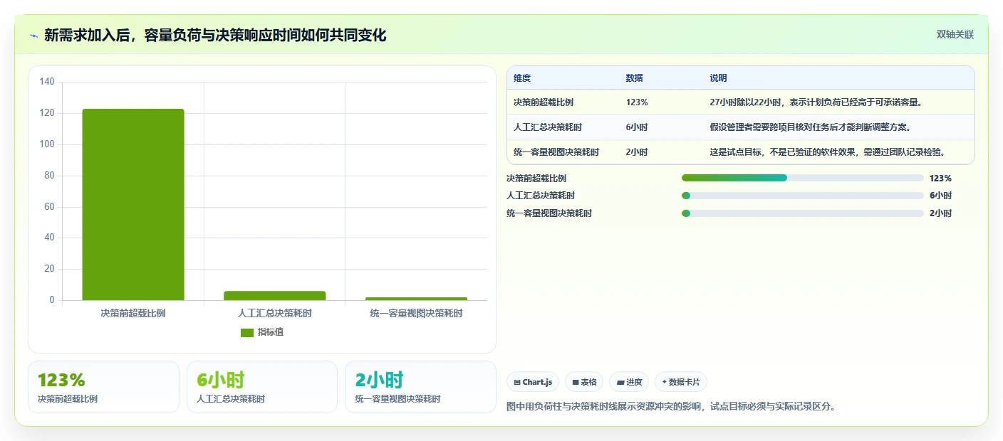
Task: Click the 人工汇总决策耗时 bar in the chart
Action: pos(275,295)
